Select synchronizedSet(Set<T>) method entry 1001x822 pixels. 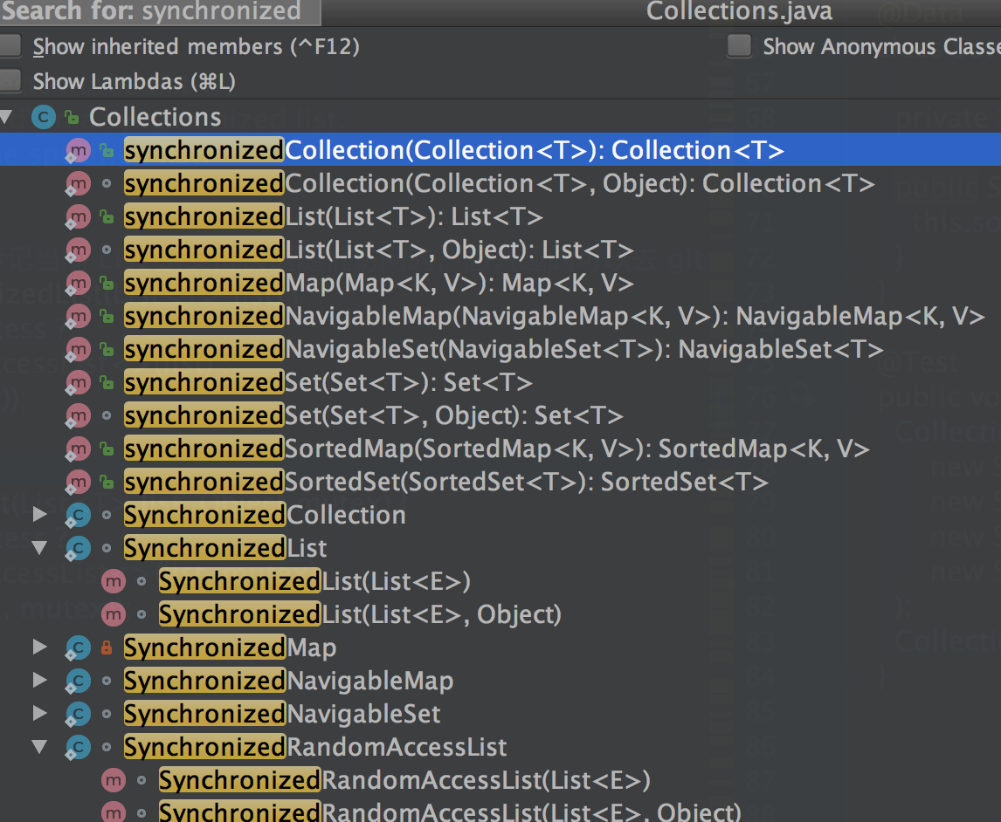(x=328, y=383)
